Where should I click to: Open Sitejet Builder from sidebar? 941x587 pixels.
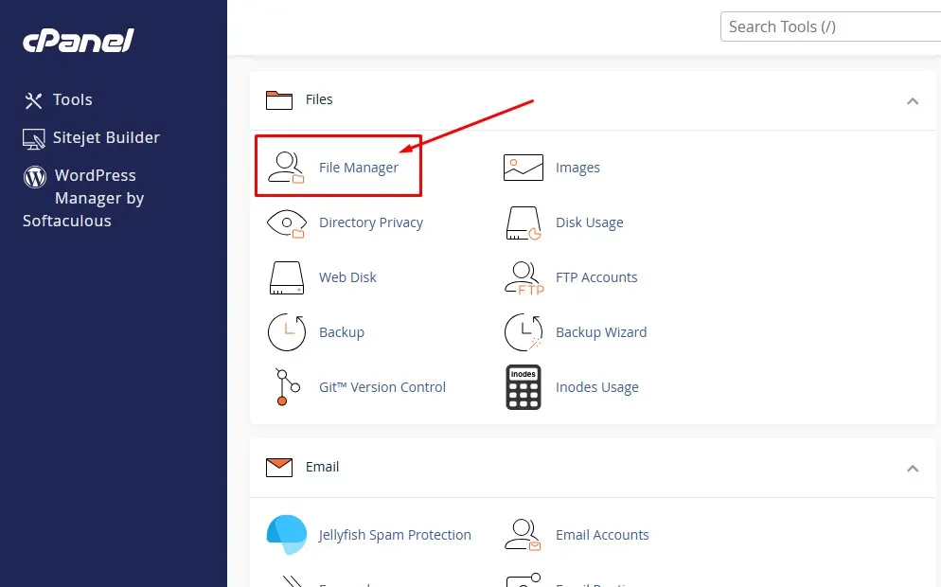pyautogui.click(x=103, y=137)
